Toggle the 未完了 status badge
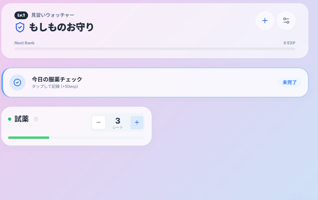Viewport: 318px width, 200px height. [x=289, y=83]
